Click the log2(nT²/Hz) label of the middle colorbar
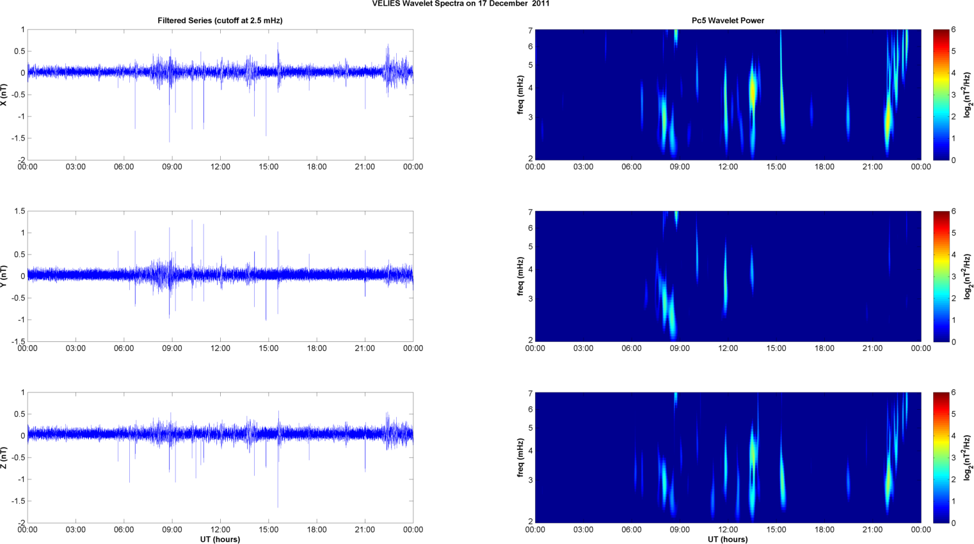Viewport: 974px width, 544px height. click(968, 276)
